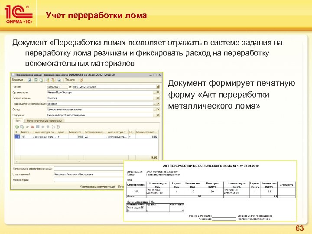Open the Действия menu in document toolbar
Viewport: 312px width, 234px height.
pos(18,80)
